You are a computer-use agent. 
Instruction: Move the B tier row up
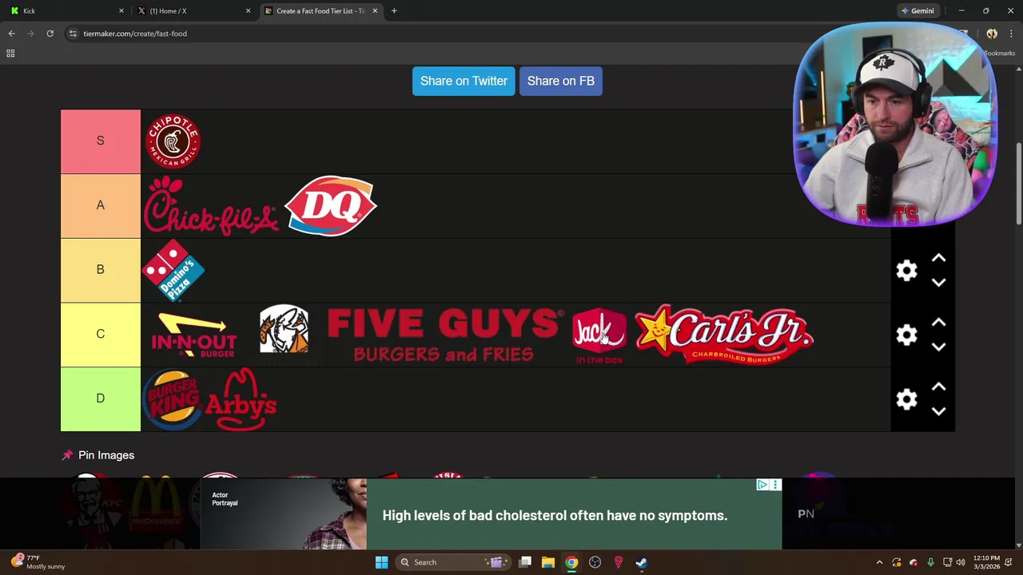click(x=938, y=258)
